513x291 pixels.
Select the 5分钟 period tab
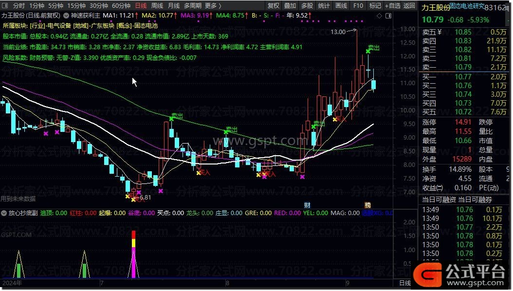(55, 5)
